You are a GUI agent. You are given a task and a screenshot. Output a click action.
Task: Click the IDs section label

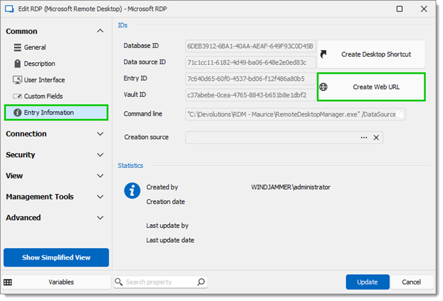tap(122, 25)
